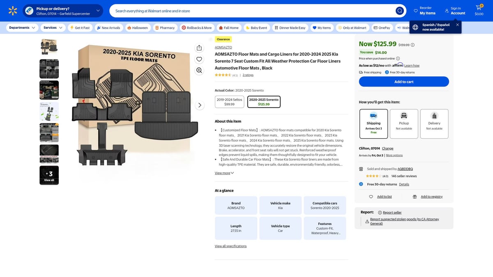The width and height of the screenshot is (493, 277).
Task: Choose 2020-2025 Sorento color option
Action: click(264, 102)
